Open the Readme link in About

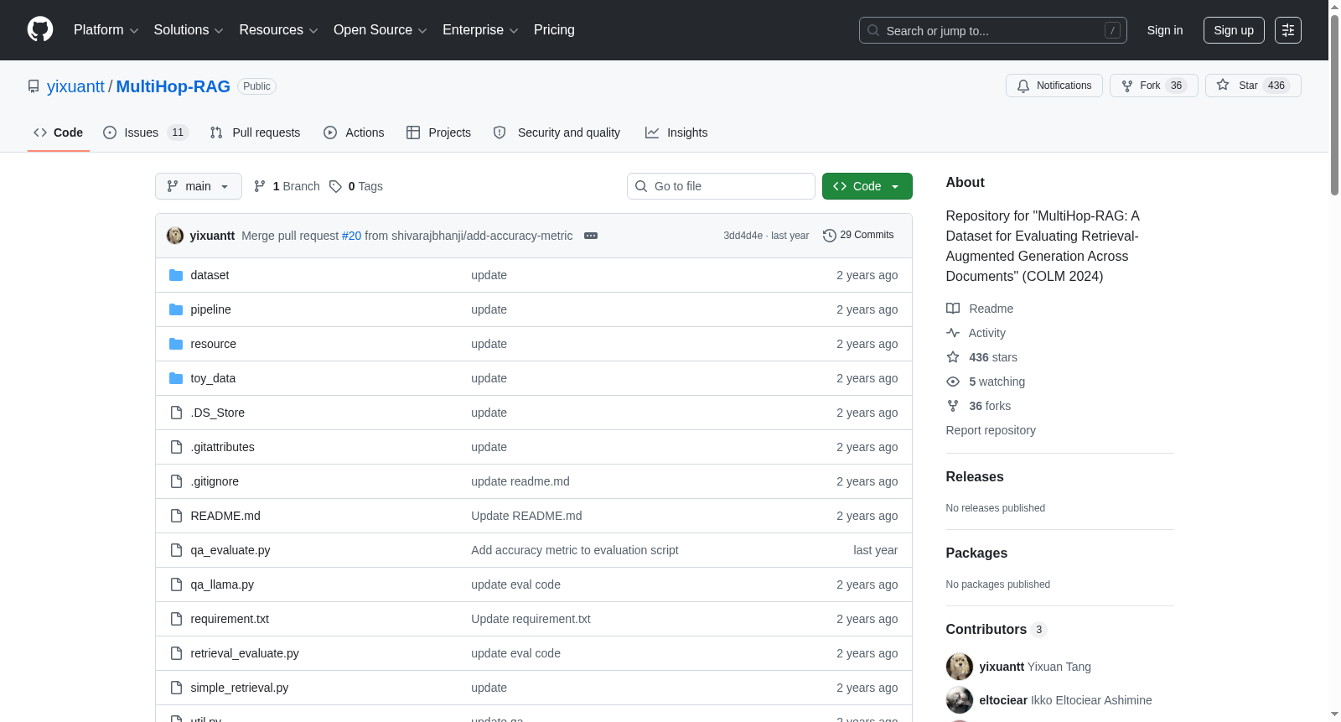980,309
